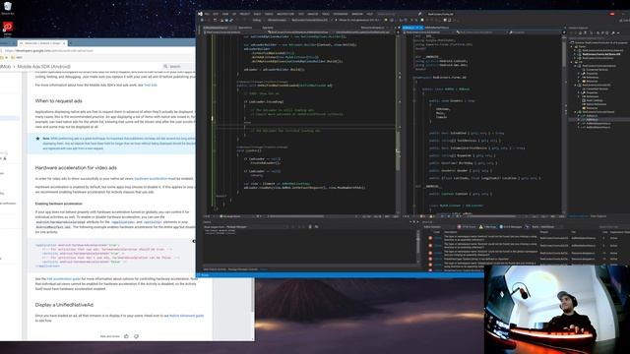Open the FILE menu in Visual Studio
This screenshot has width=630, height=354.
(207, 14)
